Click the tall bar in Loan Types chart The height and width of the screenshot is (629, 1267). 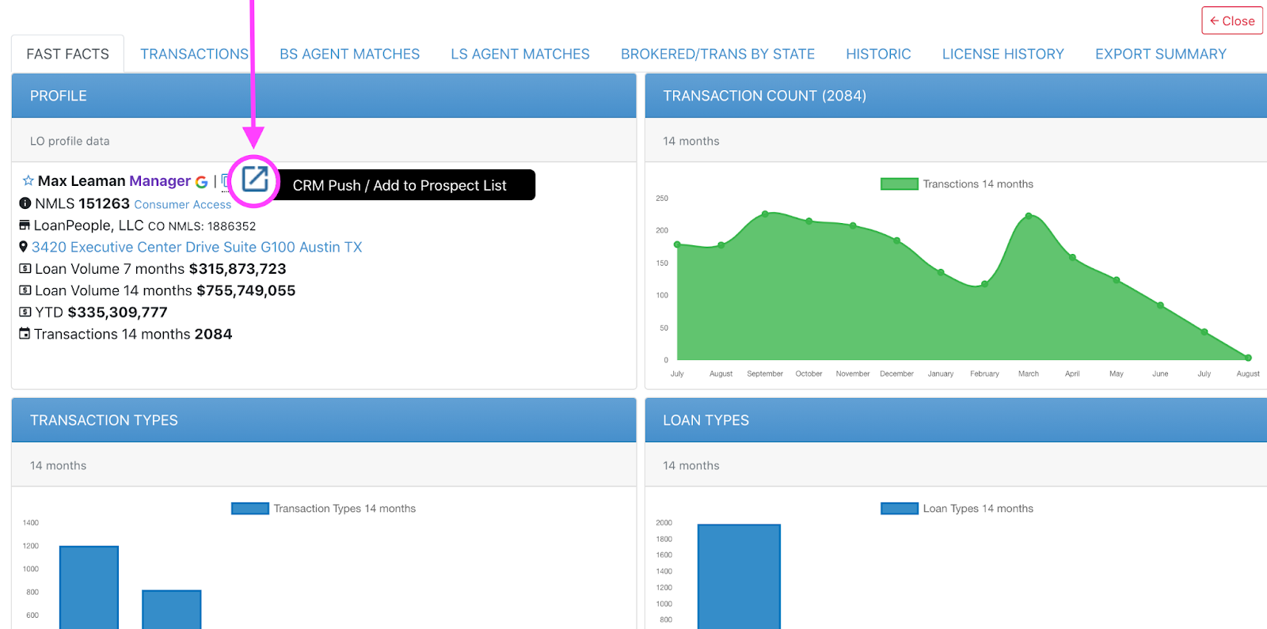[739, 576]
